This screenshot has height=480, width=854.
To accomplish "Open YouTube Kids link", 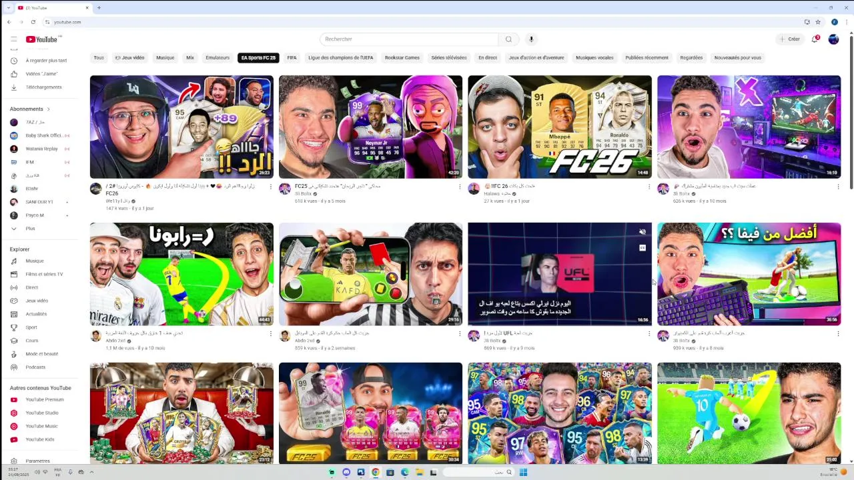I will tap(40, 440).
